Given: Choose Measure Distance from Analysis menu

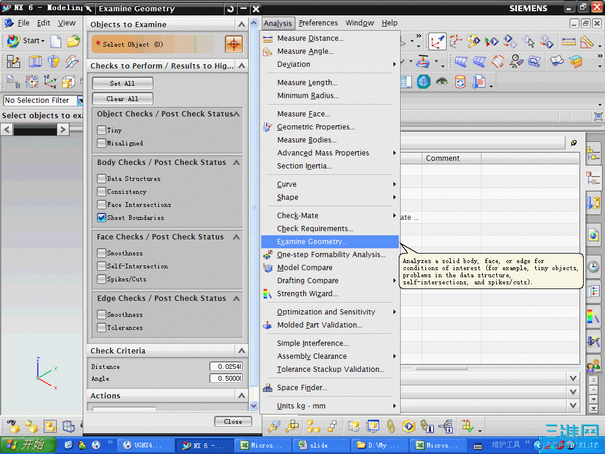Looking at the screenshot, I should 330,38.
